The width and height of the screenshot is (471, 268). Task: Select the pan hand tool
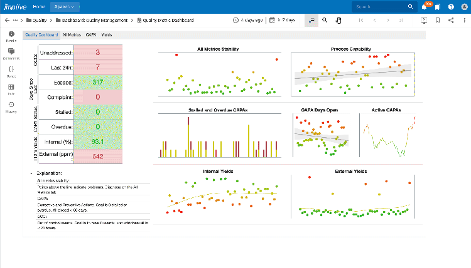click(338, 20)
